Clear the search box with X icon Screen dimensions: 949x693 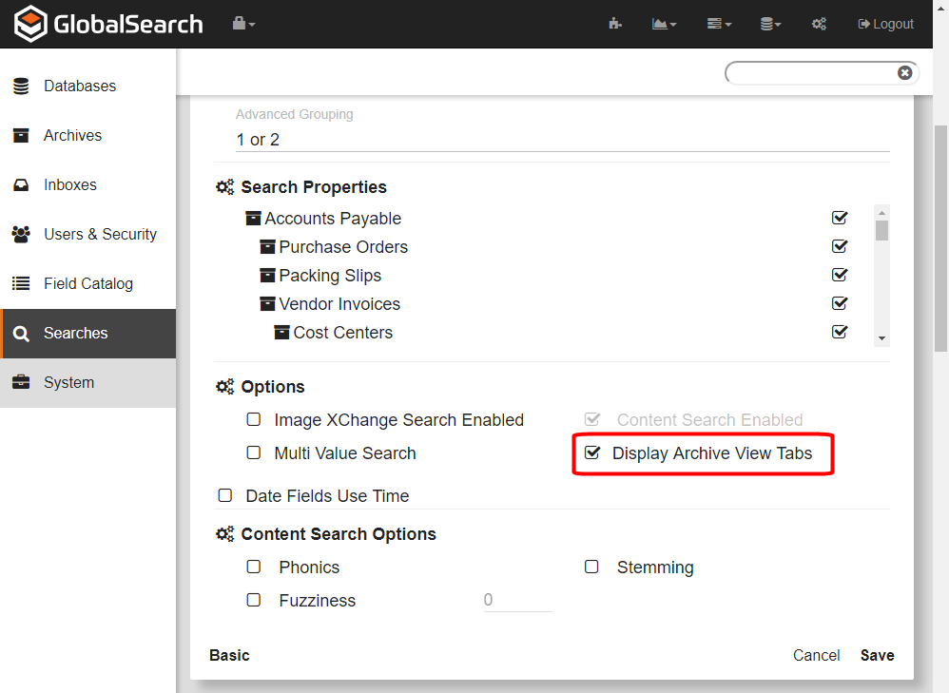(x=904, y=73)
